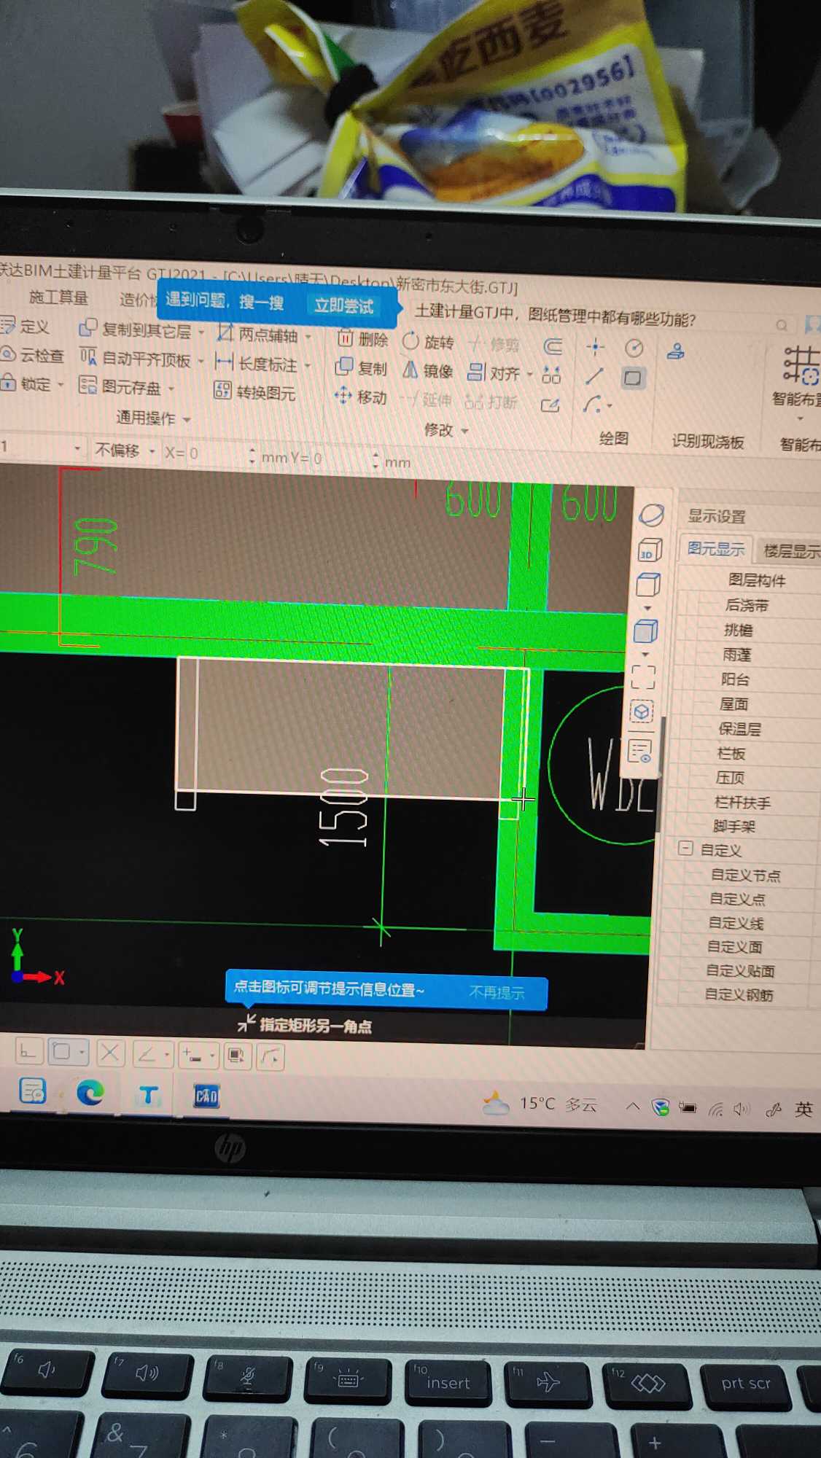
Task: Expand the 修改 group arrow
Action: click(464, 432)
